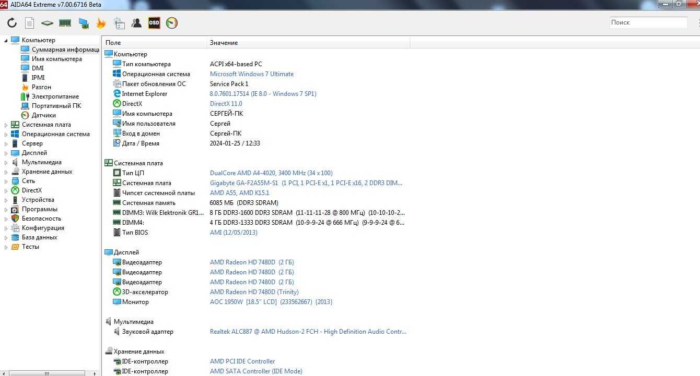700x376 pixels.
Task: Open the CPU chip toolbar icon
Action: click(x=48, y=23)
